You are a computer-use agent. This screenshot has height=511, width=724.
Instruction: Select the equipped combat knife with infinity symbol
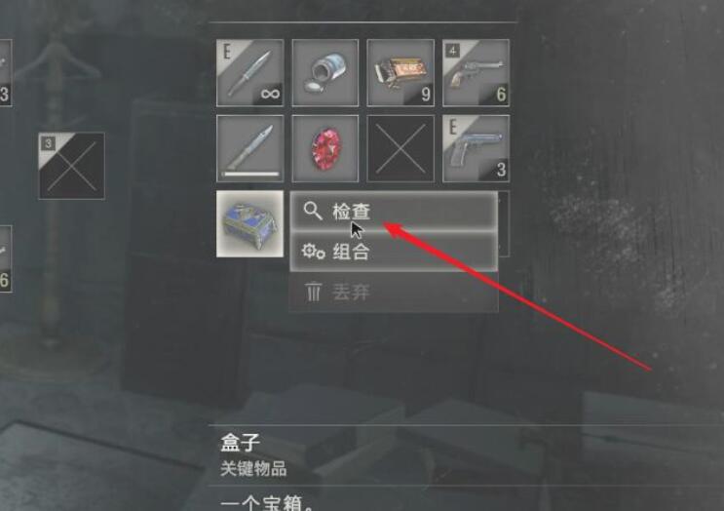coord(249,73)
